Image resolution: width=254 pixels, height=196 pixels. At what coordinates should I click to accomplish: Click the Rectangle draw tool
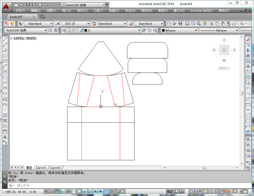tap(5, 61)
